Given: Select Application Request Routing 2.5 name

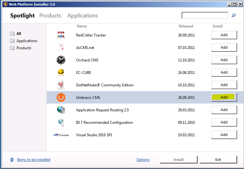Looking at the screenshot, I should coord(102,110).
